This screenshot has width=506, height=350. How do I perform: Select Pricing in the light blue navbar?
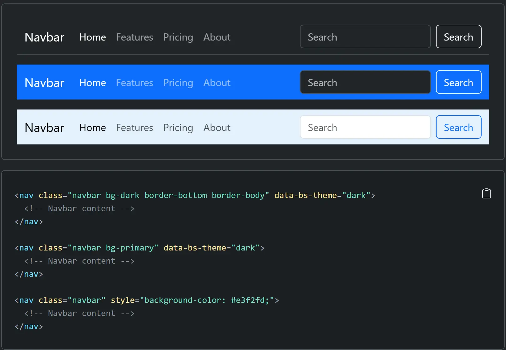[x=178, y=128]
